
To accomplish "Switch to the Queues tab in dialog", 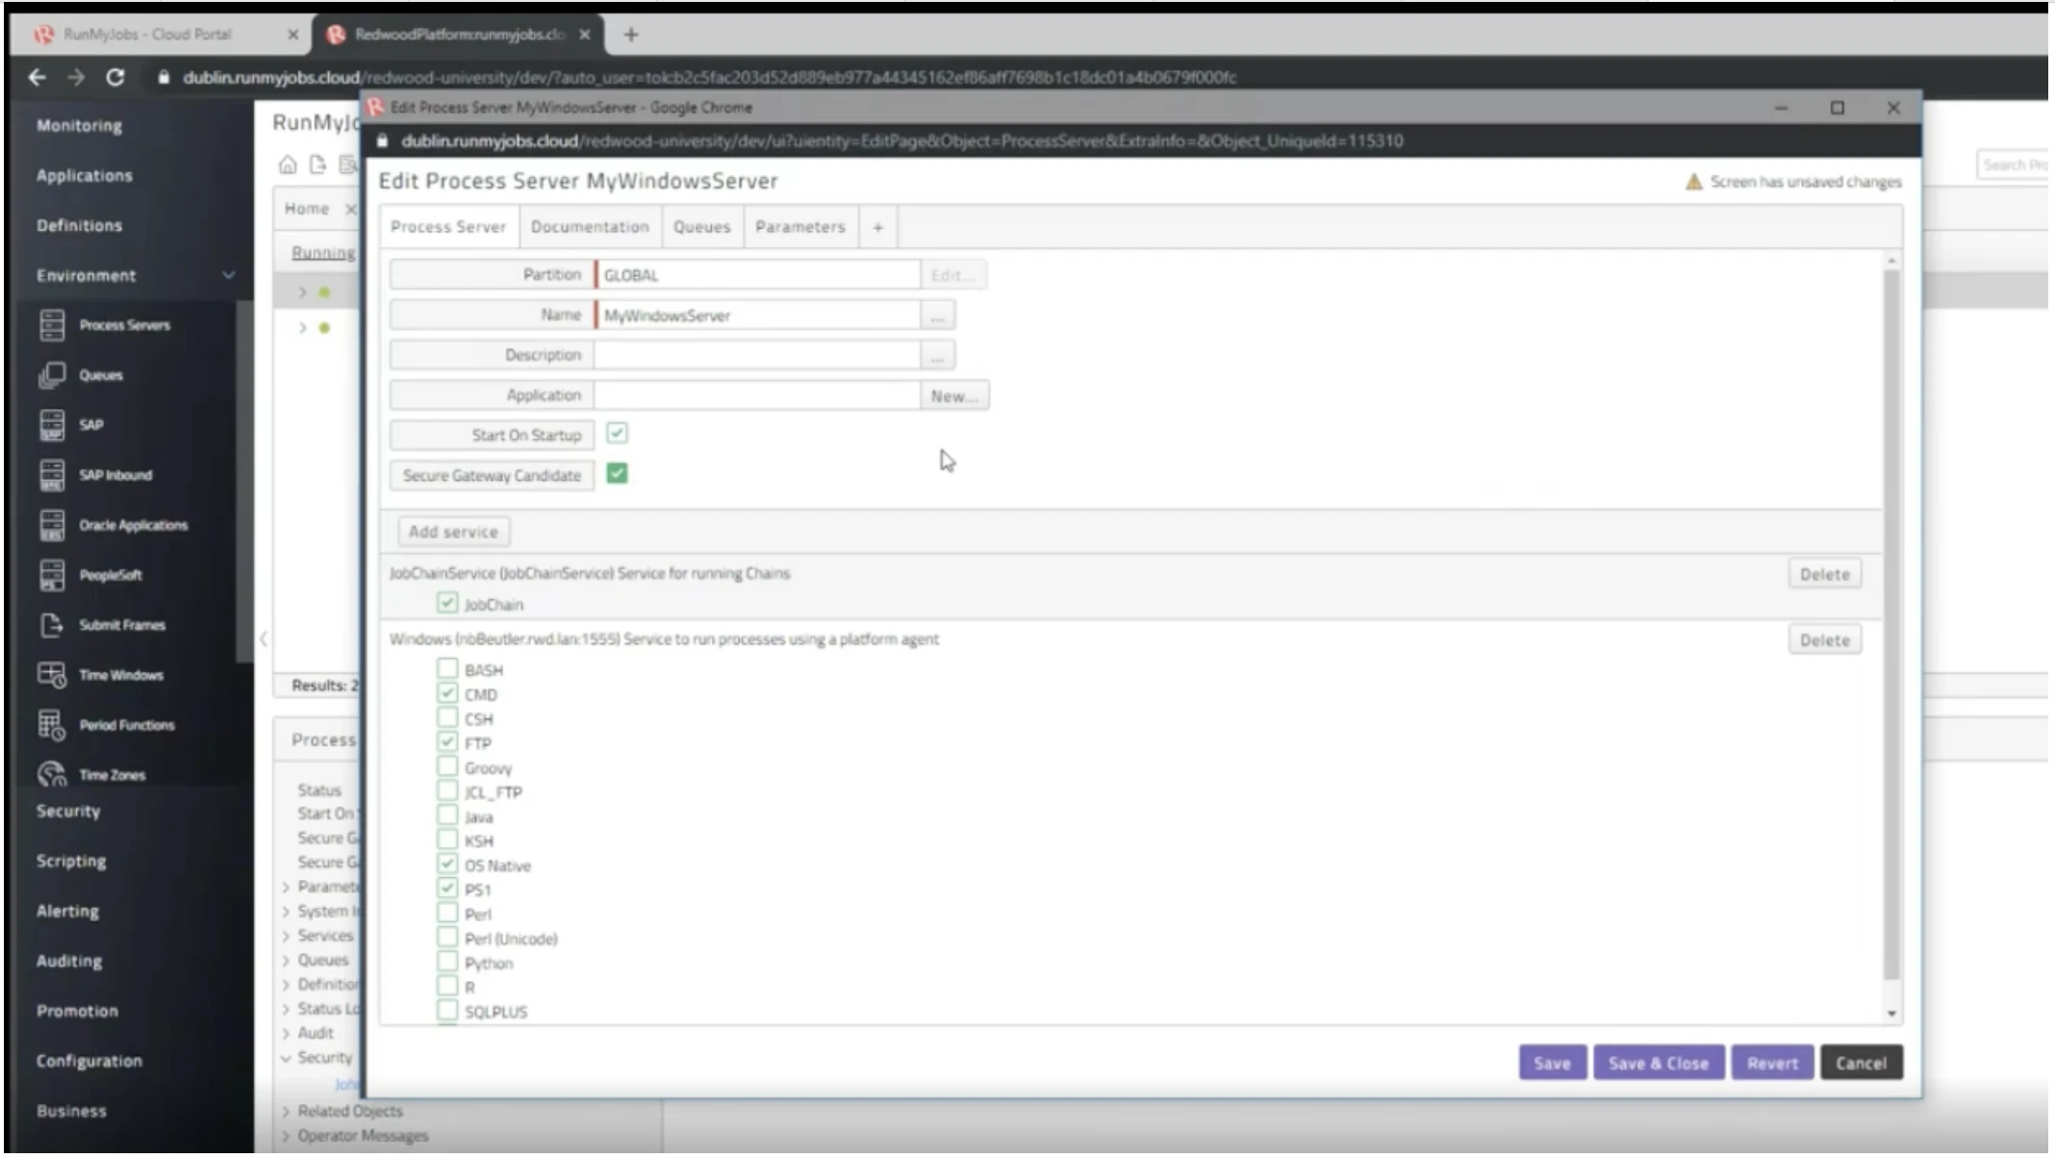I will [x=701, y=227].
